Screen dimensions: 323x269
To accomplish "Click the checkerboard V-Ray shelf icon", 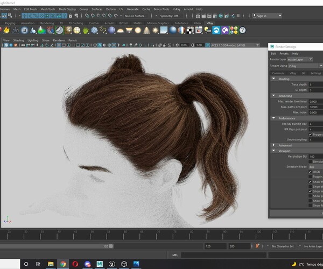I will pos(190,30).
